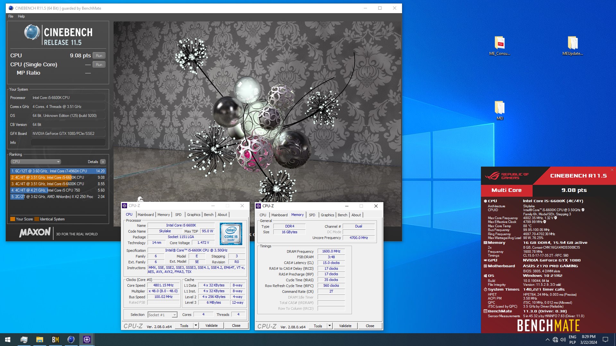This screenshot has width=616, height=346.
Task: Open network status tray icon
Action: (555, 340)
